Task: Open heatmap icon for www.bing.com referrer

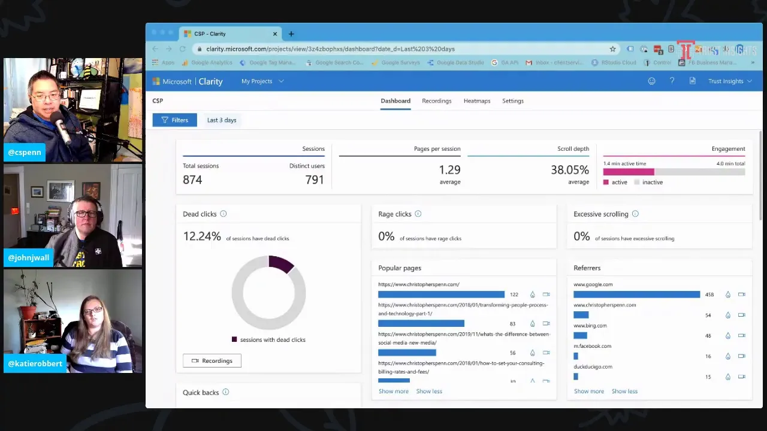Action: point(727,336)
